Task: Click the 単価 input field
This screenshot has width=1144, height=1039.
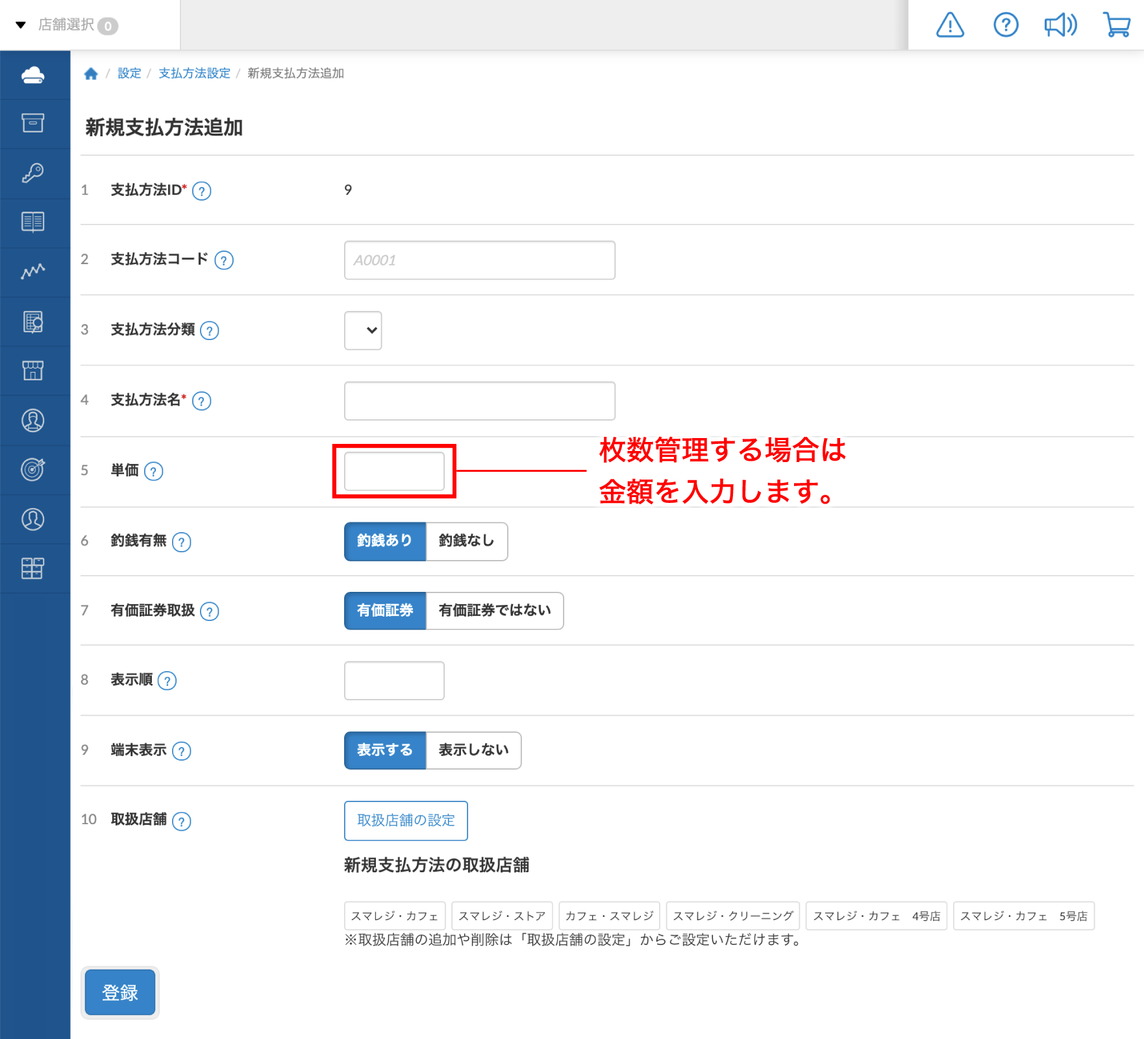Action: (x=394, y=471)
